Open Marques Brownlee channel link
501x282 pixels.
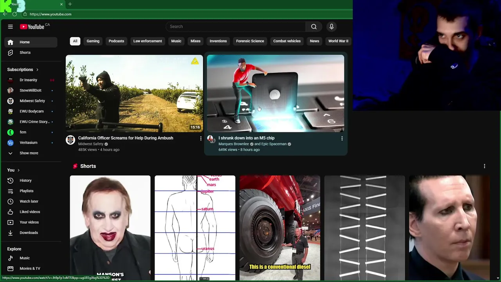234,144
